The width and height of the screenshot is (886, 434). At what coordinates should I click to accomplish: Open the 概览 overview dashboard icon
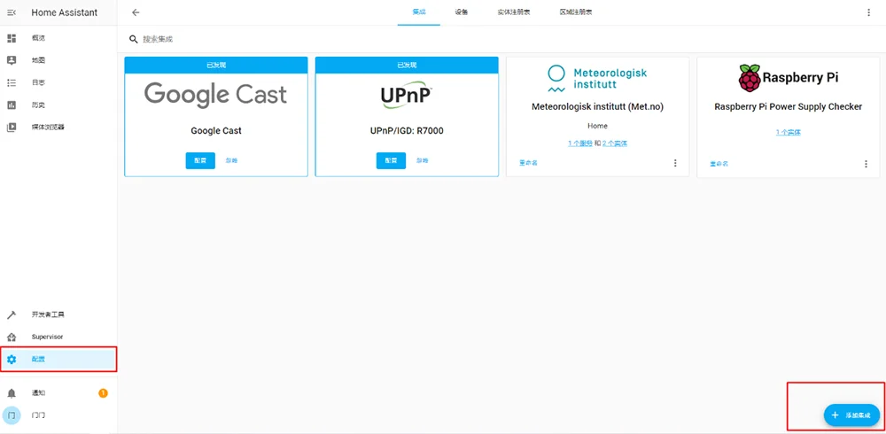12,38
